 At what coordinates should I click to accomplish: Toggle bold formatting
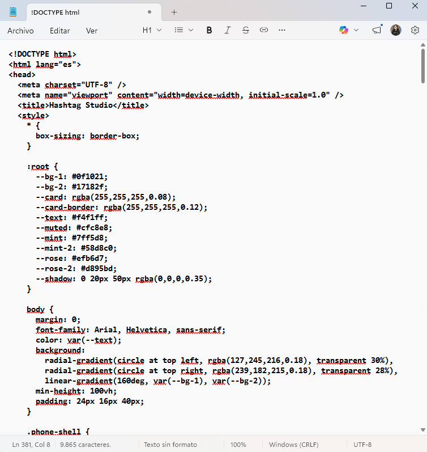[209, 30]
